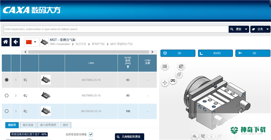This screenshot has width=271, height=140.
Task: Open the list menu icon in 3D viewer
Action: 165,66
